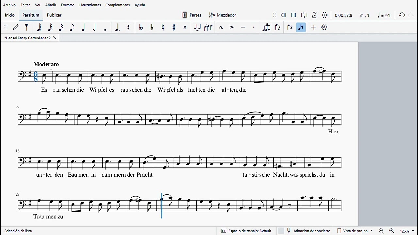Screen dimensions: 418x235
Task: Go to the Inicio tab
Action: tap(10, 15)
